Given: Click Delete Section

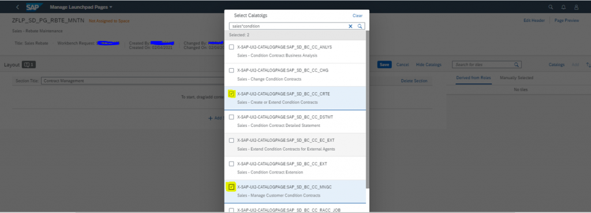Looking at the screenshot, I should pos(414,81).
